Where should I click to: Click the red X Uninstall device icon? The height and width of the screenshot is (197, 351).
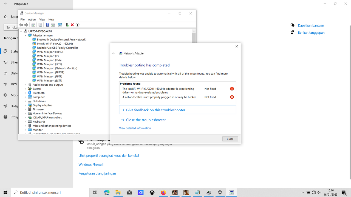click(x=72, y=25)
